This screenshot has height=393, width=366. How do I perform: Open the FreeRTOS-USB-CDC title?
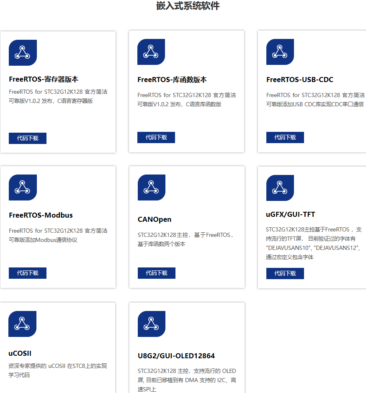(300, 80)
